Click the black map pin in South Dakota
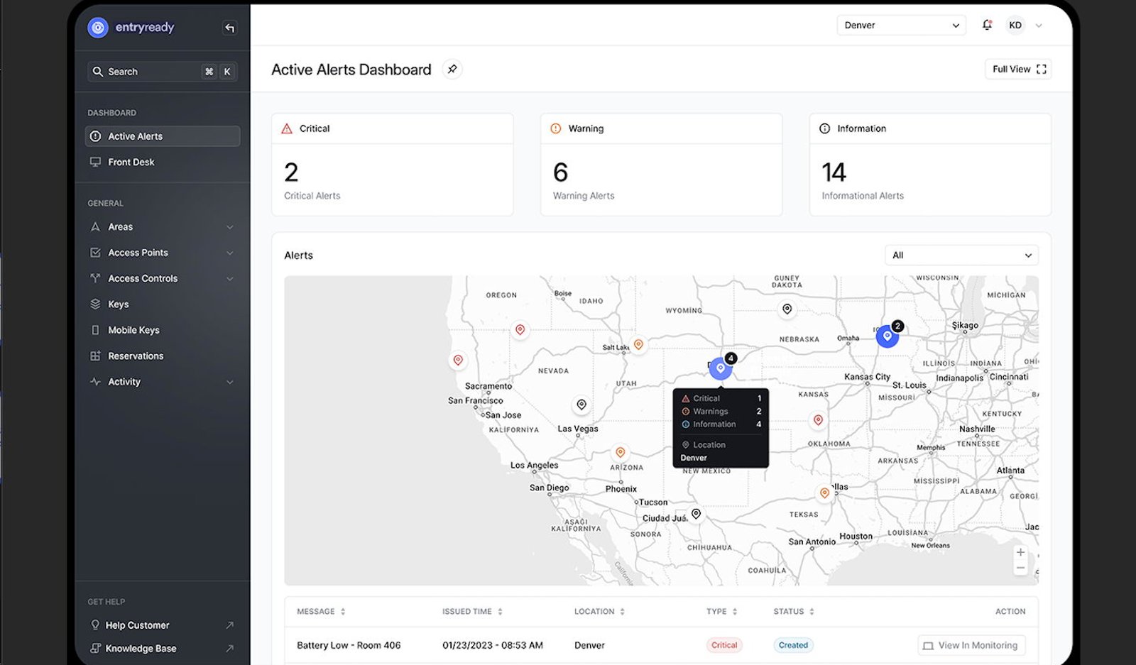 pyautogui.click(x=787, y=309)
